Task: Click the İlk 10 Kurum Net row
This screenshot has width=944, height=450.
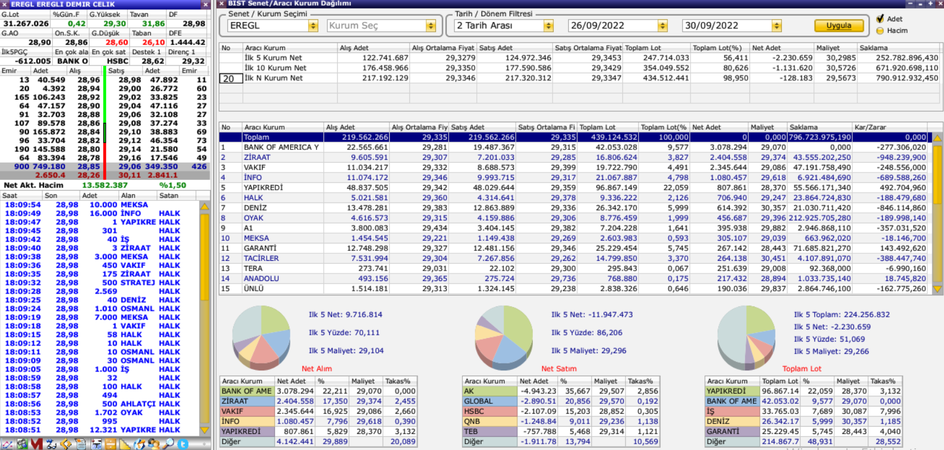Action: coord(580,68)
